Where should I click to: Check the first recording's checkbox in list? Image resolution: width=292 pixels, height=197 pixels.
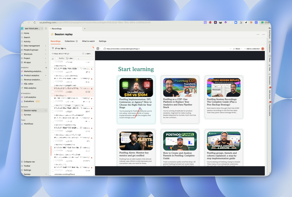[53, 61]
